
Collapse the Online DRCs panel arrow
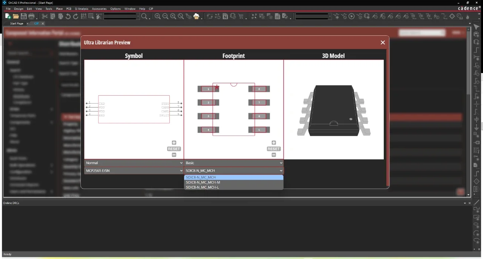pyautogui.click(x=465, y=203)
